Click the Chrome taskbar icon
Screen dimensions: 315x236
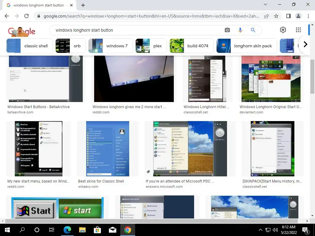(128, 230)
